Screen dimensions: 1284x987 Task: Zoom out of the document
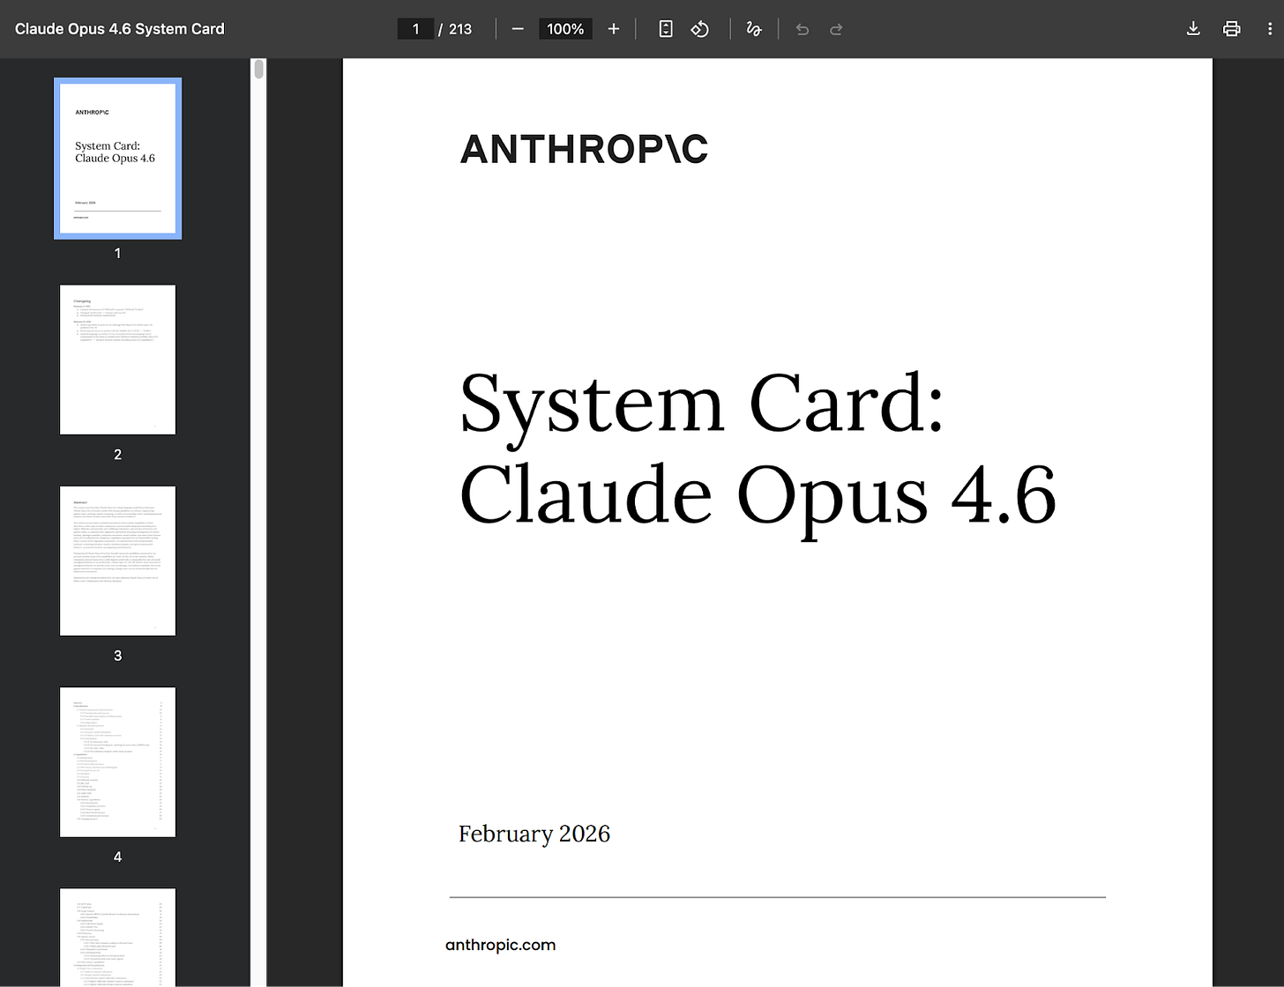click(518, 28)
